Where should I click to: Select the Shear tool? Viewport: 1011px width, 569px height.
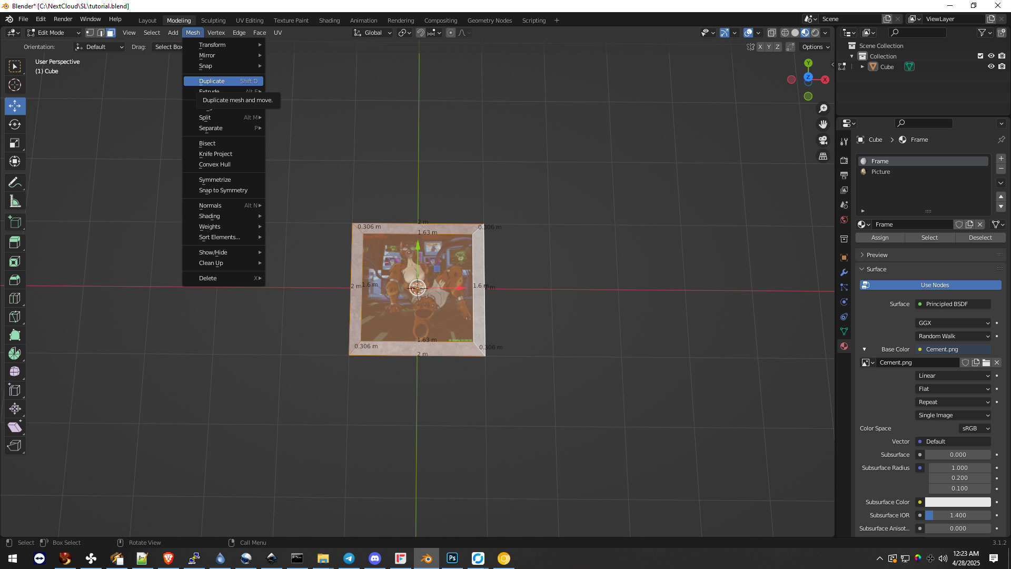pyautogui.click(x=15, y=427)
